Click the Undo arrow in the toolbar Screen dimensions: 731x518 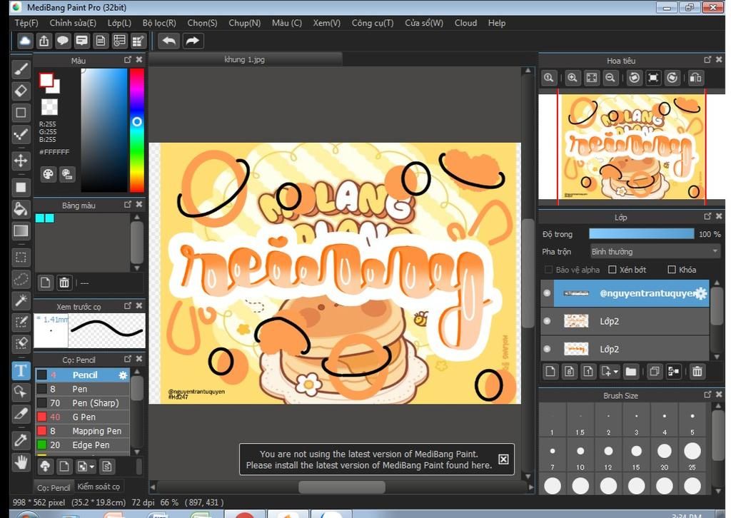tap(169, 41)
